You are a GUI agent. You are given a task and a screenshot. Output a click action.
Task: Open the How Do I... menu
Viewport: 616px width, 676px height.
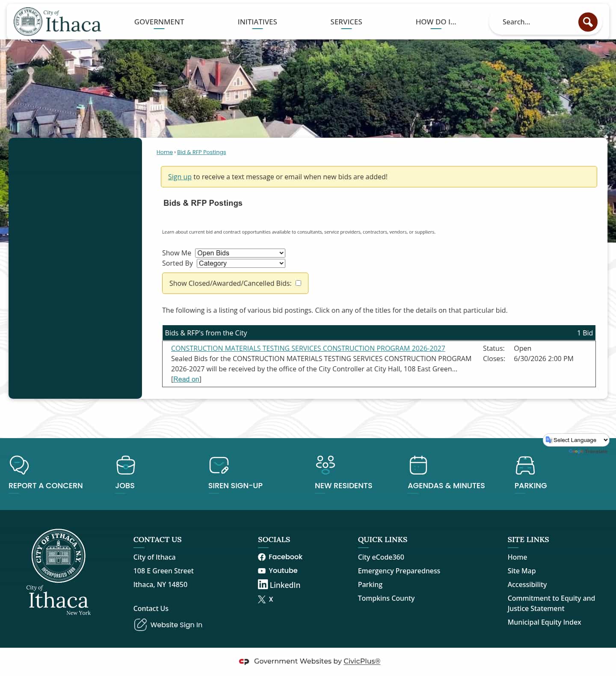436,22
